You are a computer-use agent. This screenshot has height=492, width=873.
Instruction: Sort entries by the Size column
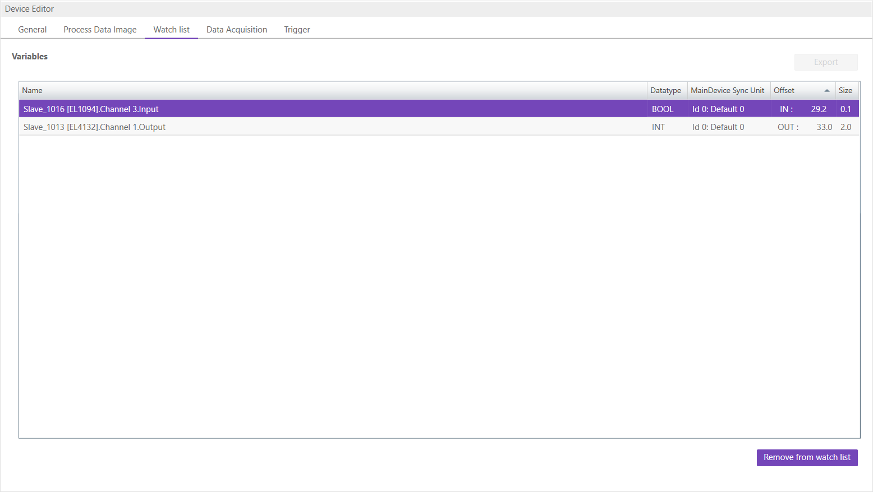click(x=846, y=90)
